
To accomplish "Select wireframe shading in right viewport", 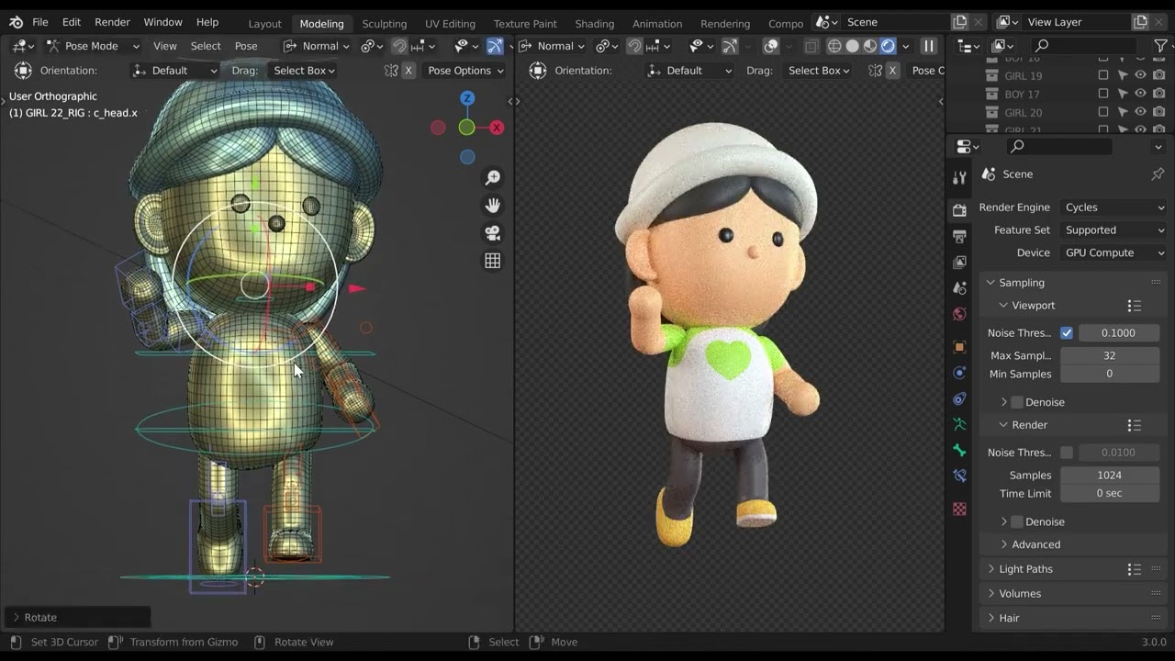I will (x=834, y=46).
